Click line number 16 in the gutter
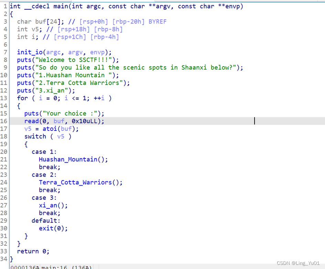 tap(4, 121)
